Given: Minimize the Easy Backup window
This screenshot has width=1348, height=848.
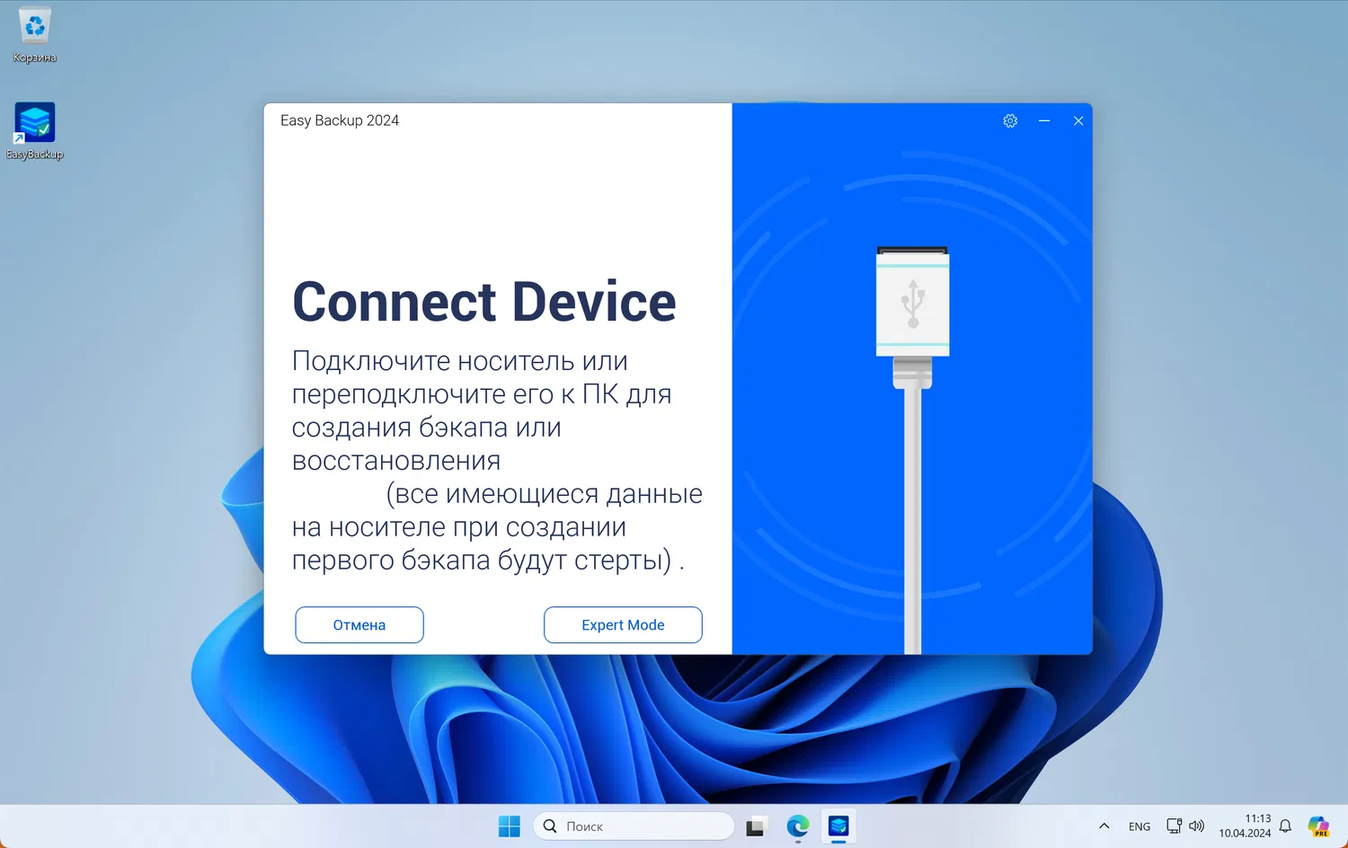Looking at the screenshot, I should pos(1044,120).
